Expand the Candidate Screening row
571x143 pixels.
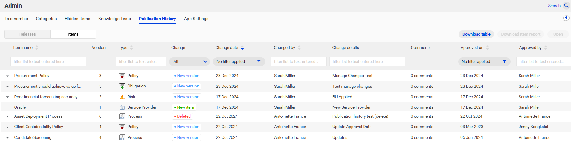[x=7, y=138]
